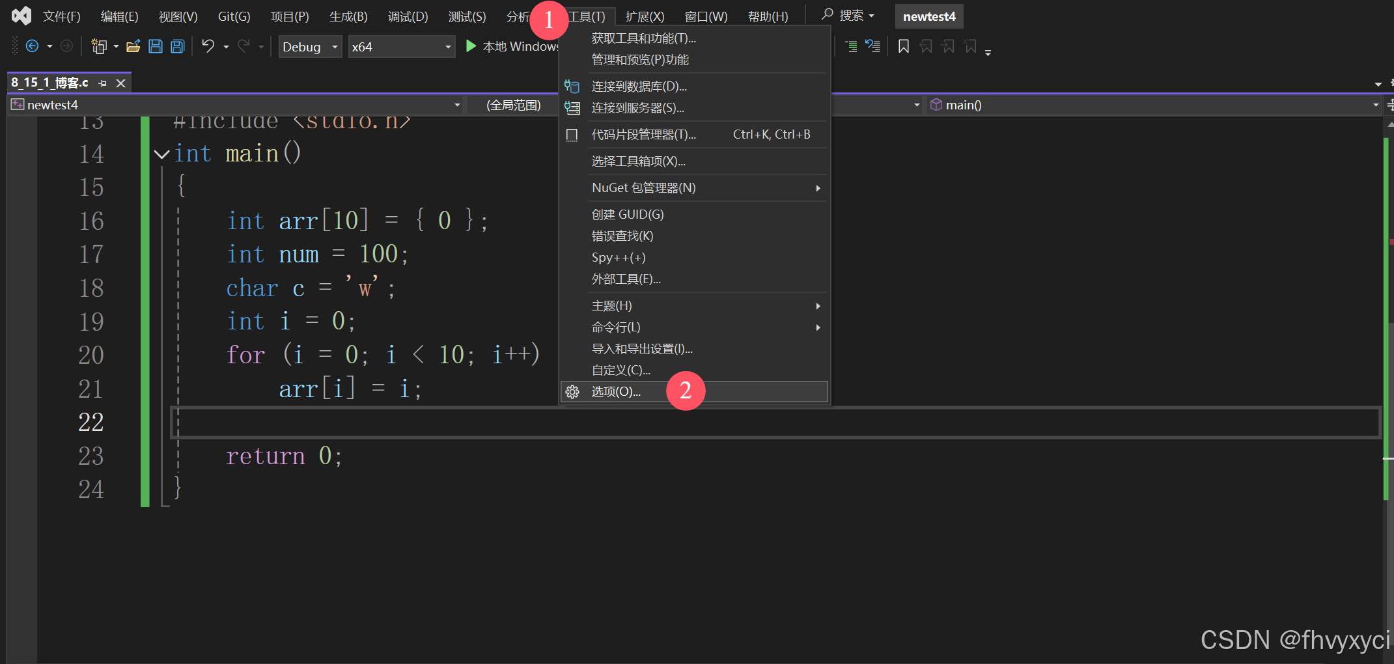
Task: Save the current file with disk icon
Action: pos(156,46)
